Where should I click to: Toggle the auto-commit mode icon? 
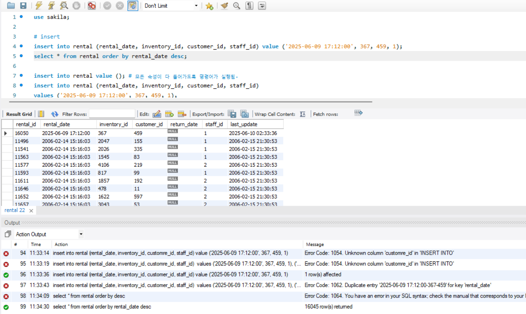click(x=133, y=6)
